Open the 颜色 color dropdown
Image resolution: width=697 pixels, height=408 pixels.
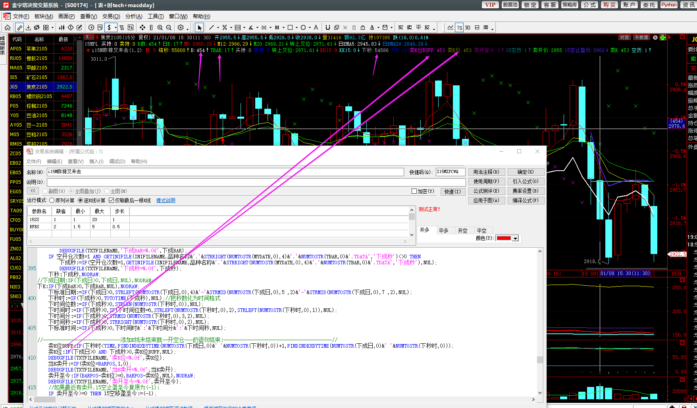coord(515,238)
